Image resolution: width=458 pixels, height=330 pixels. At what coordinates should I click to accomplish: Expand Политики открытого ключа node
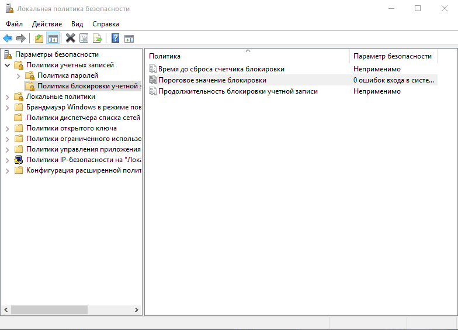click(8, 128)
